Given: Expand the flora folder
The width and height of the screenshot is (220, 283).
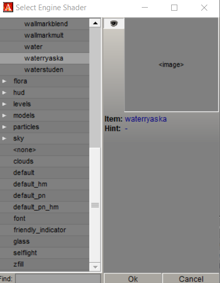Looking at the screenshot, I should pos(4,81).
